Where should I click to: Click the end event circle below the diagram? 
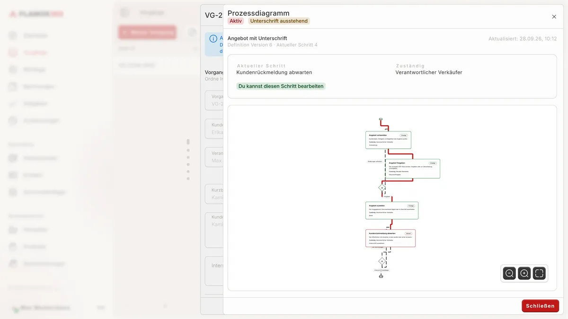[x=381, y=276]
